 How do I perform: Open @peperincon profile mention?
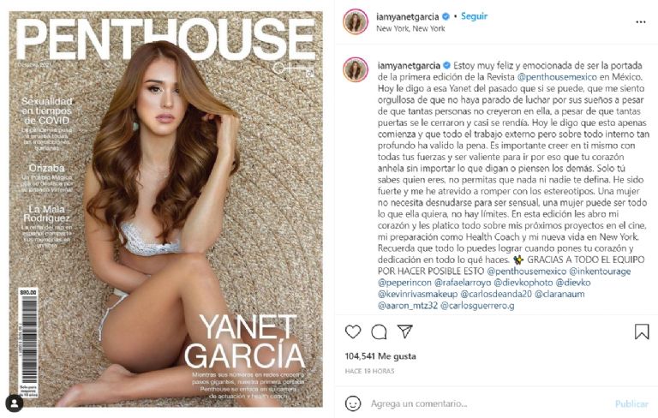coord(404,283)
